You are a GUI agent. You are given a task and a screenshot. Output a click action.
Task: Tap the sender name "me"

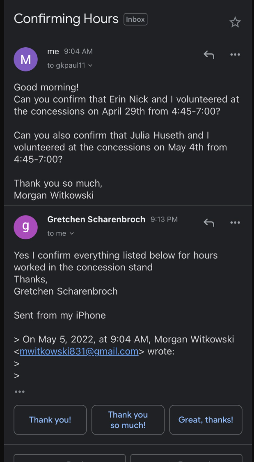53,51
